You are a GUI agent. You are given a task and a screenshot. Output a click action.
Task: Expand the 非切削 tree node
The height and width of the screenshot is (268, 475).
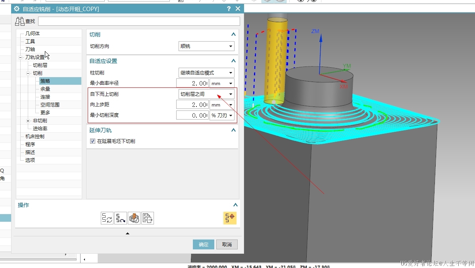pyautogui.click(x=28, y=121)
